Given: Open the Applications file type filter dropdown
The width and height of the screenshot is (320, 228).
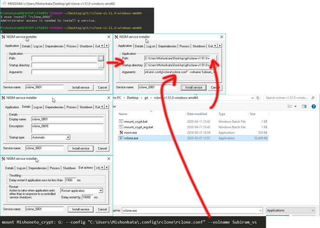Looking at the screenshot, I should tap(290, 210).
